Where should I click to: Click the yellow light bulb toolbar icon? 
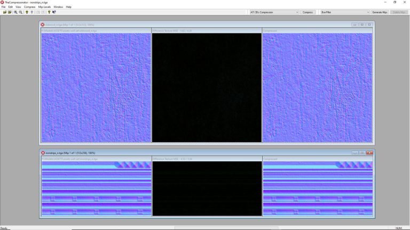(x=27, y=12)
